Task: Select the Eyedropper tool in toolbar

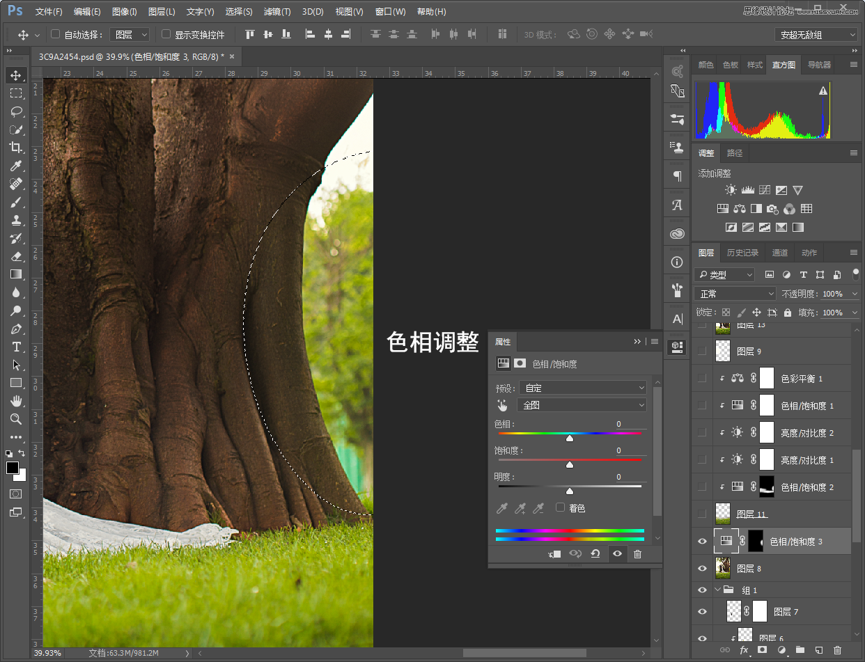Action: coord(15,166)
